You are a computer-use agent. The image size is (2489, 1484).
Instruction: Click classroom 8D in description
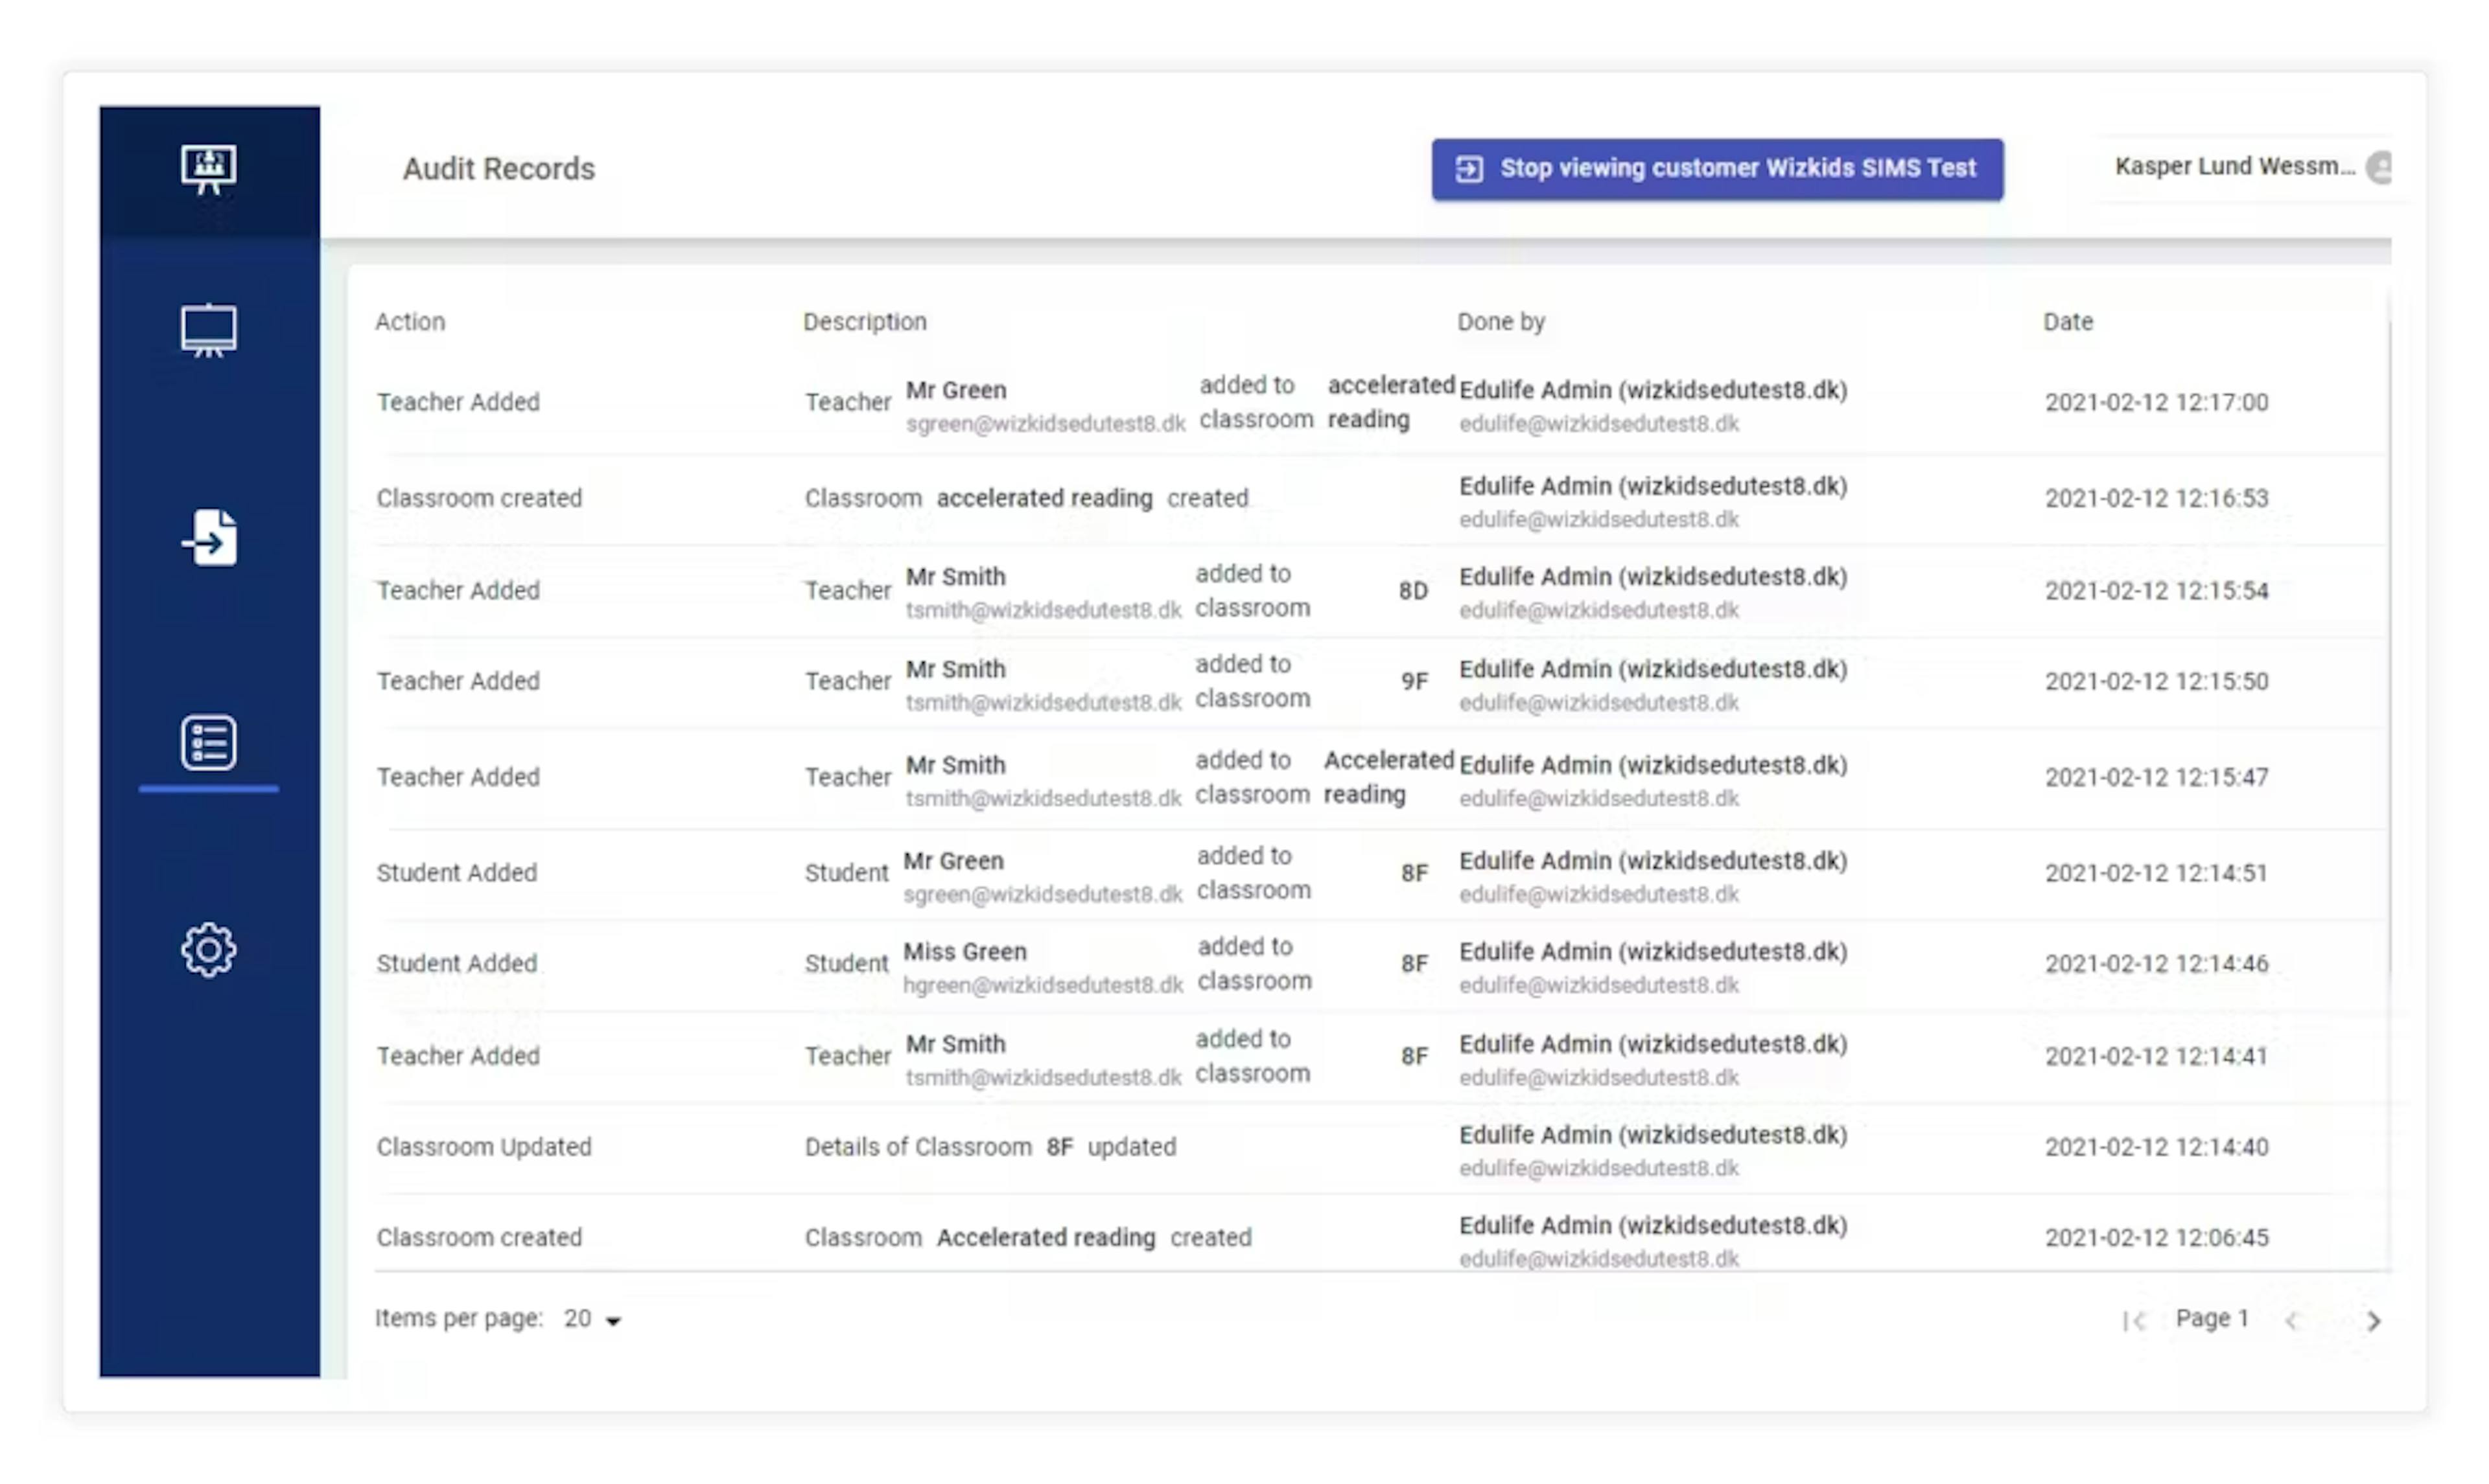(x=1412, y=592)
